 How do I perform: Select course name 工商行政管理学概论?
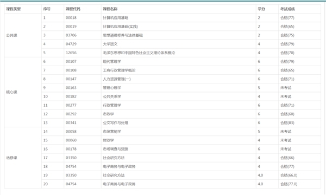pos(119,70)
